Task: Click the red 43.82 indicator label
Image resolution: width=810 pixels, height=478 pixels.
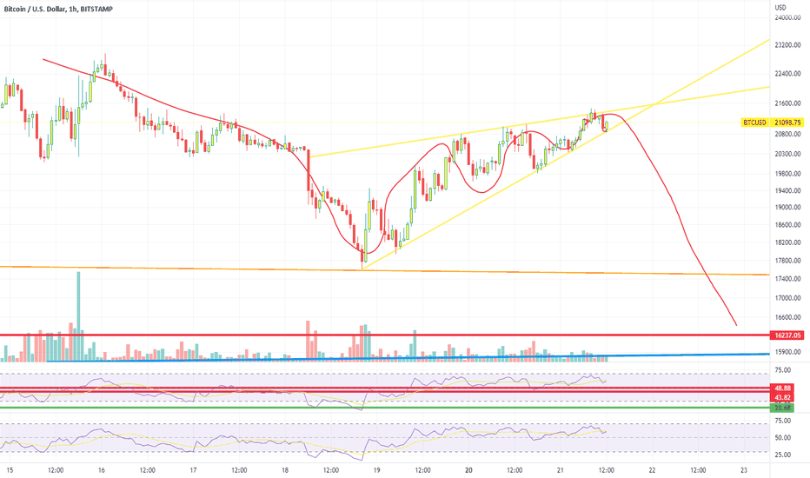Action: click(783, 397)
